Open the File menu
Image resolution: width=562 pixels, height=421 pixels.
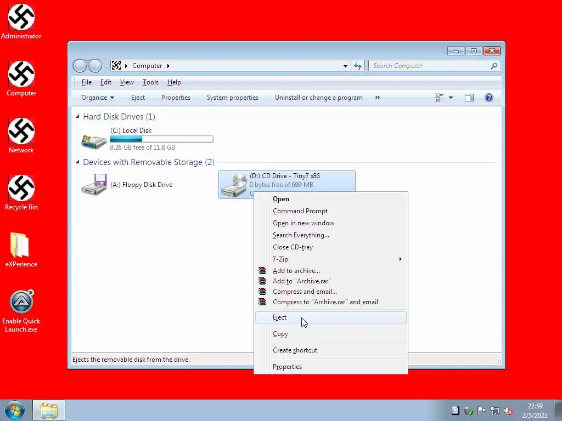pos(86,82)
